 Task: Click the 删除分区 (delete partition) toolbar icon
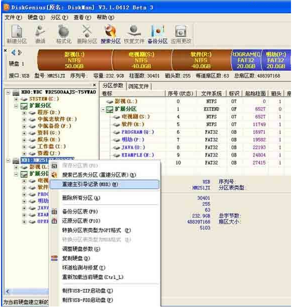click(x=87, y=34)
